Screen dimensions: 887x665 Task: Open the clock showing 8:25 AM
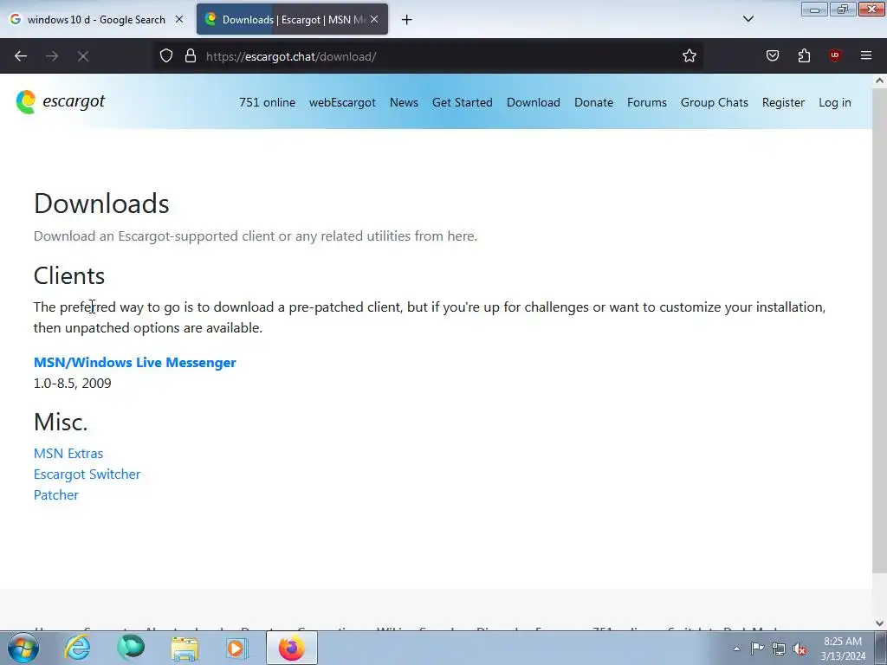pos(843,649)
